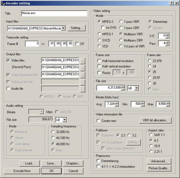Choose 32,000 Hz sampling frequency
The image size is (180, 178).
pos(53,132)
